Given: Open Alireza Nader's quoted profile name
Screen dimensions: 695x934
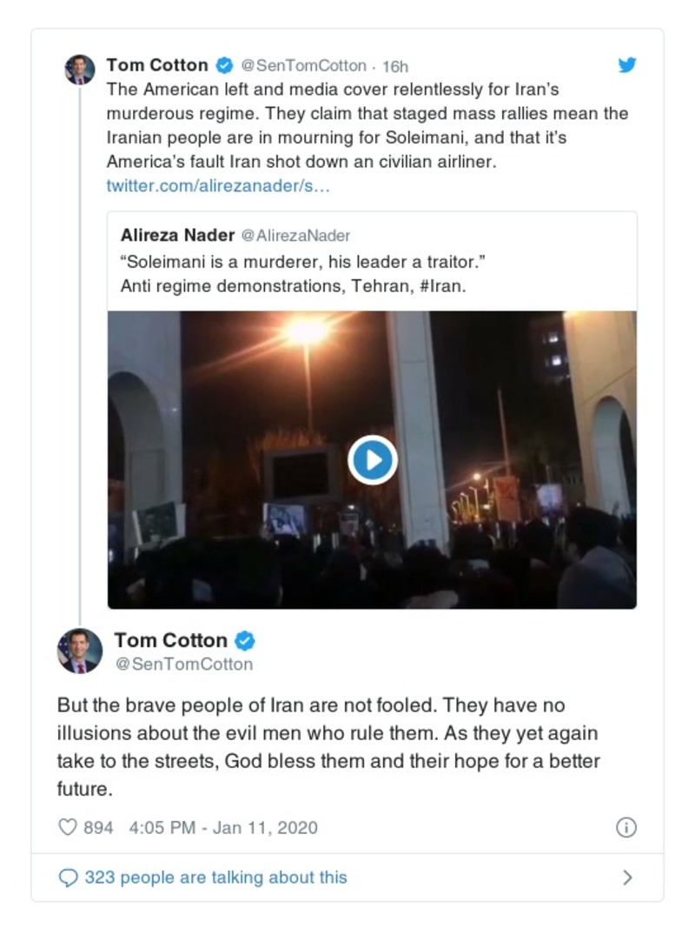Looking at the screenshot, I should point(177,235).
